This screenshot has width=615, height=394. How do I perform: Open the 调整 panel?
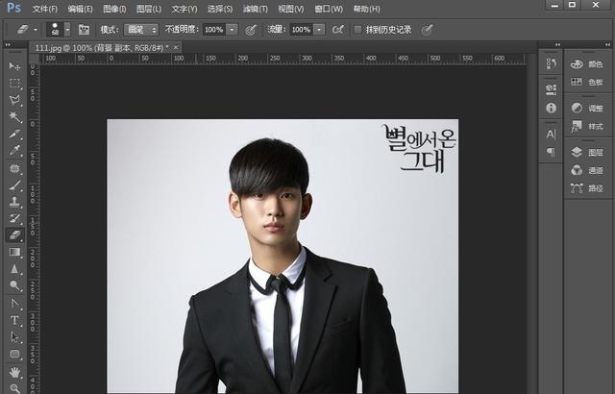tap(587, 108)
